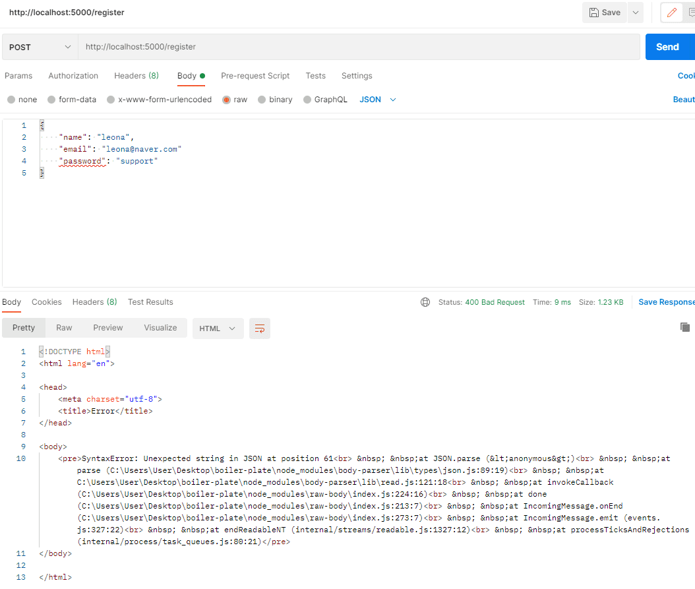Image resolution: width=695 pixels, height=589 pixels.
Task: Copy response using the copy icon
Action: click(685, 327)
